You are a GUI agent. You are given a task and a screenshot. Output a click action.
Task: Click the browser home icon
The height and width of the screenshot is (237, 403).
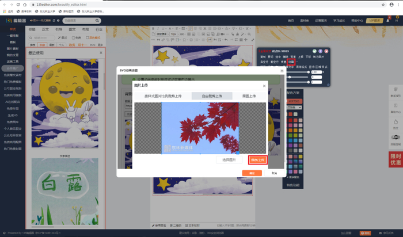click(x=25, y=5)
